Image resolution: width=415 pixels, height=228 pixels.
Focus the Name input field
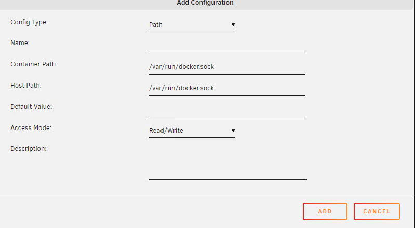click(x=226, y=46)
